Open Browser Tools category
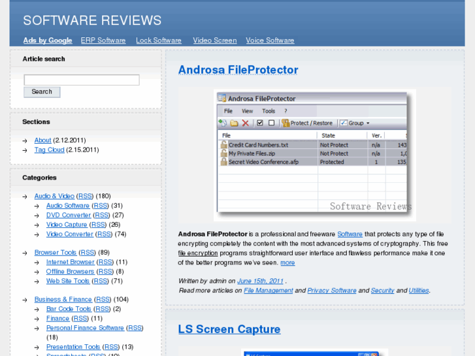 pyautogui.click(x=56, y=252)
